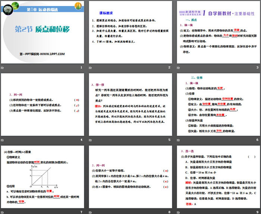This screenshot has height=214, width=261.
Task: Click the transition star icon under slide 4
Action: point(3,140)
